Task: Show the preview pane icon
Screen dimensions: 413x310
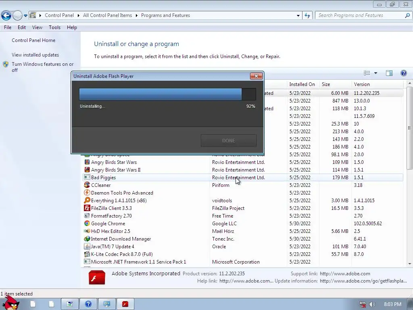Action: tap(389, 73)
